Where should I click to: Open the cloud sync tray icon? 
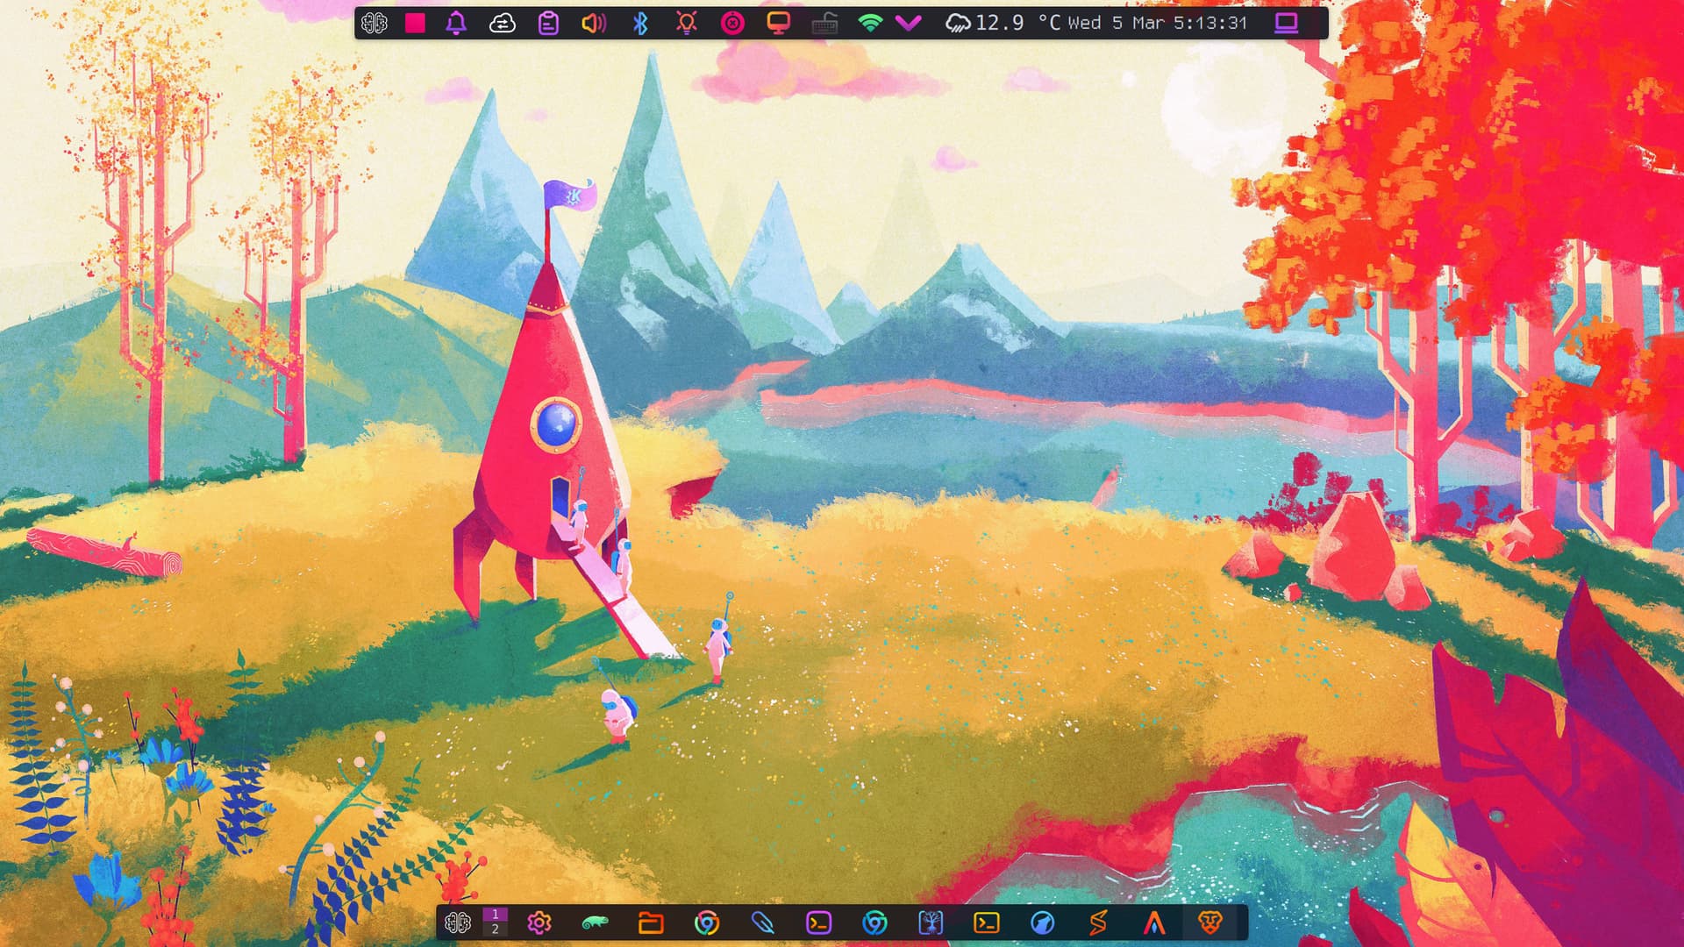pyautogui.click(x=502, y=23)
